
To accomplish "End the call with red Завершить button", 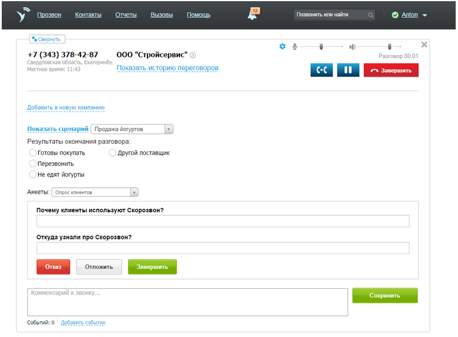I will 391,70.
